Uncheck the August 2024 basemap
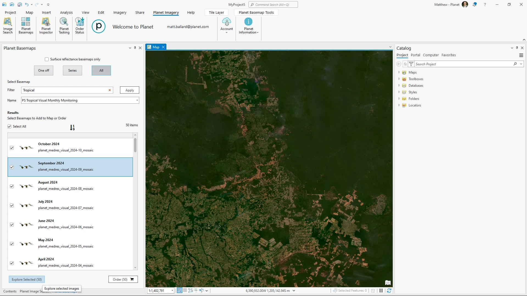Image resolution: width=527 pixels, height=296 pixels. coord(12,186)
